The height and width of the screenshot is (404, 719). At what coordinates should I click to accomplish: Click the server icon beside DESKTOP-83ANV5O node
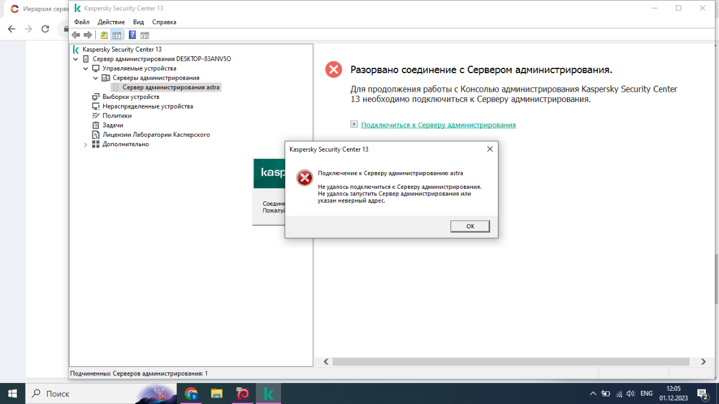click(x=86, y=59)
